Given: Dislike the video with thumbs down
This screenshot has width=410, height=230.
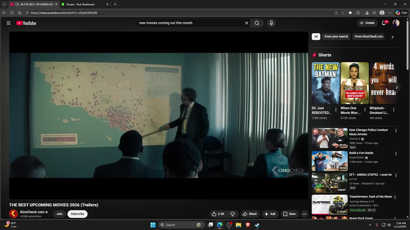Looking at the screenshot, I should point(233,214).
